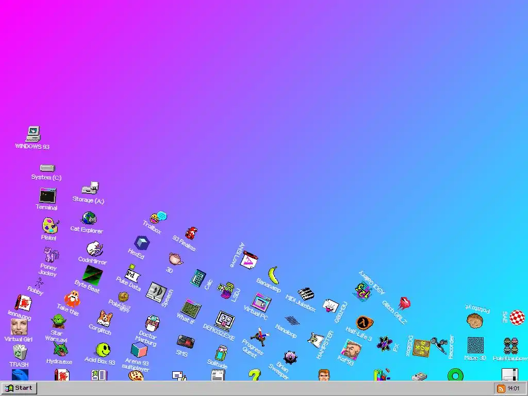
Task: Open Acid Box 93 smiley icon
Action: [103, 350]
